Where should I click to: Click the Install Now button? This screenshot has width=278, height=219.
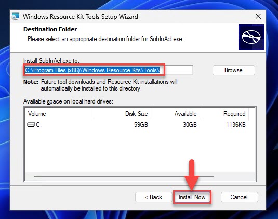(192, 197)
